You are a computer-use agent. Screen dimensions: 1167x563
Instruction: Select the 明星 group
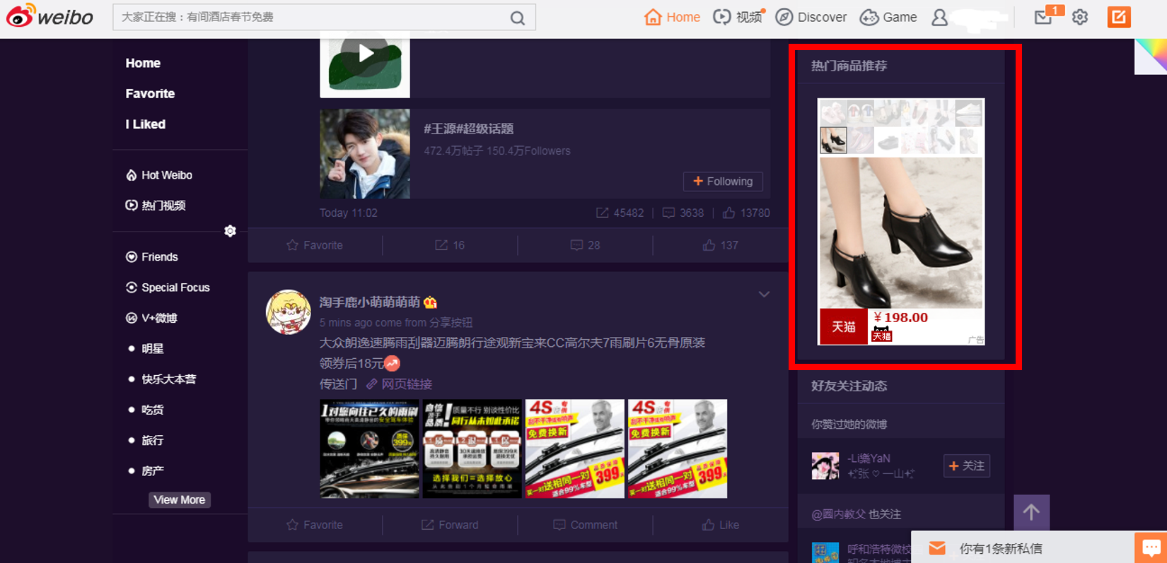tap(152, 348)
